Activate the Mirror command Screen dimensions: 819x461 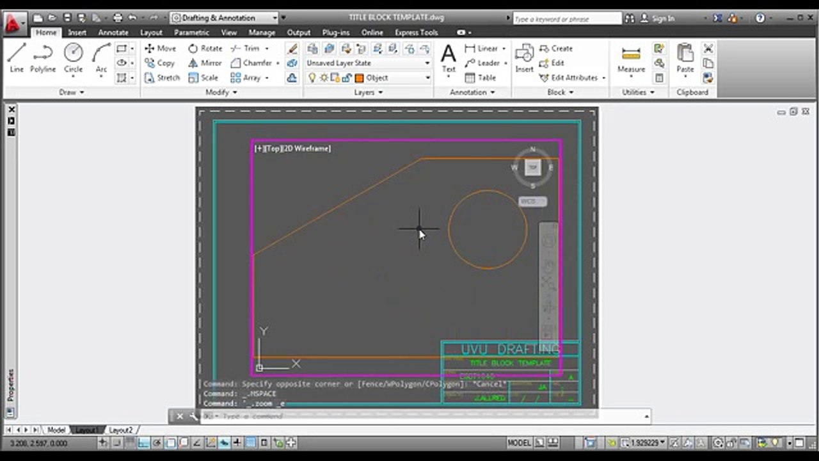tap(205, 63)
